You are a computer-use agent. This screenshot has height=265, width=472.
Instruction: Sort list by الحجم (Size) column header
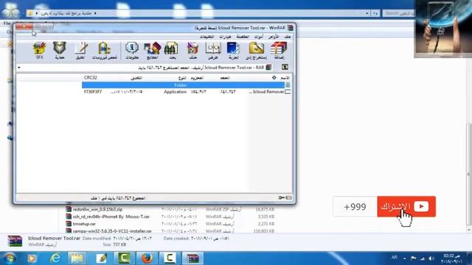[224, 78]
